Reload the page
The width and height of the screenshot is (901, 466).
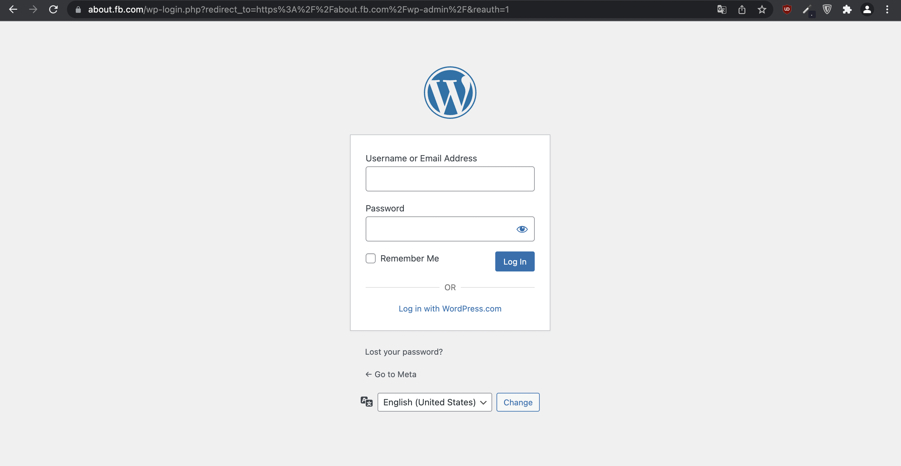pos(53,9)
